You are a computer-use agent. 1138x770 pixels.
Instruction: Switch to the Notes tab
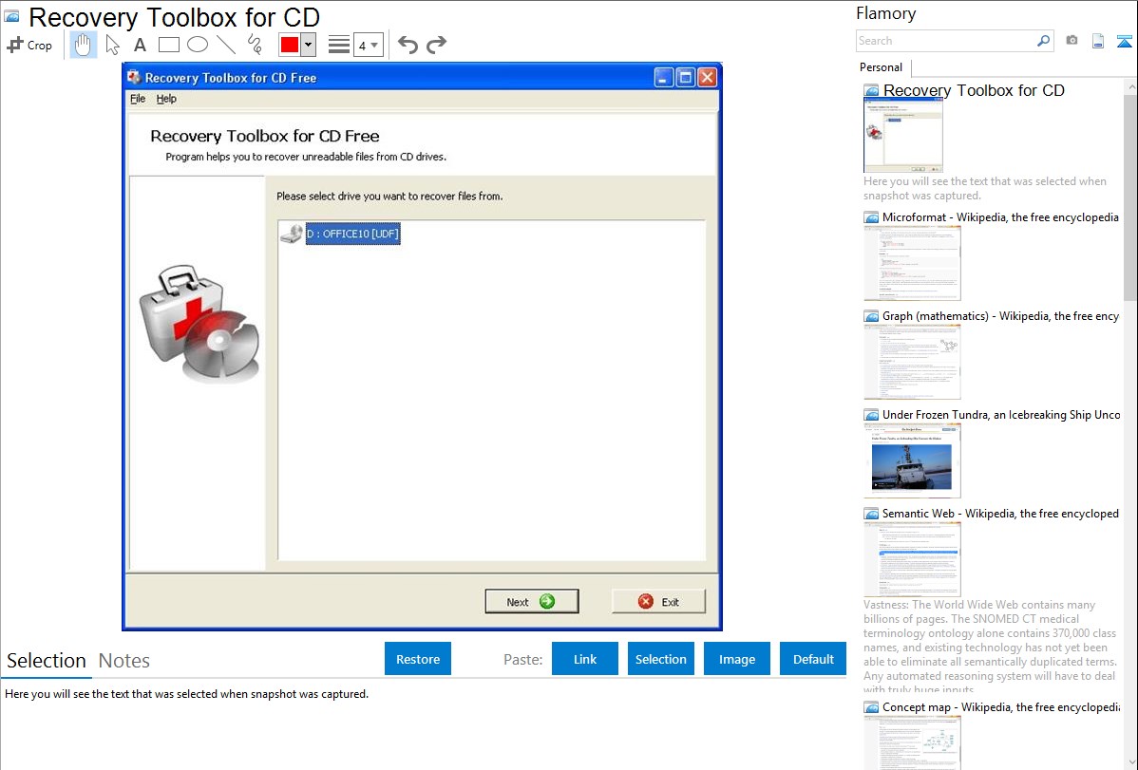pyautogui.click(x=124, y=661)
